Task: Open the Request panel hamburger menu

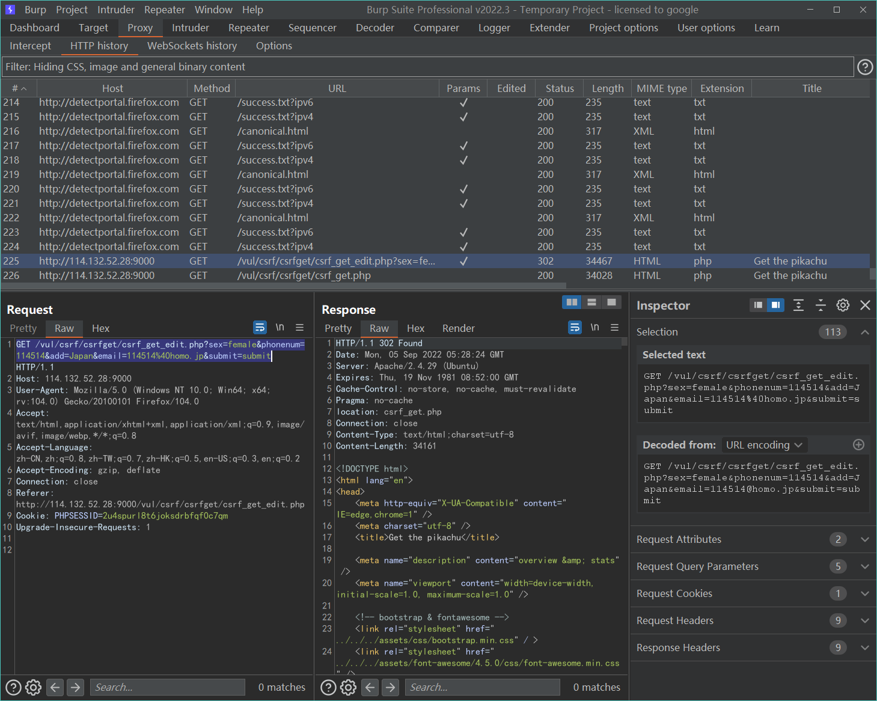Action: click(x=299, y=328)
